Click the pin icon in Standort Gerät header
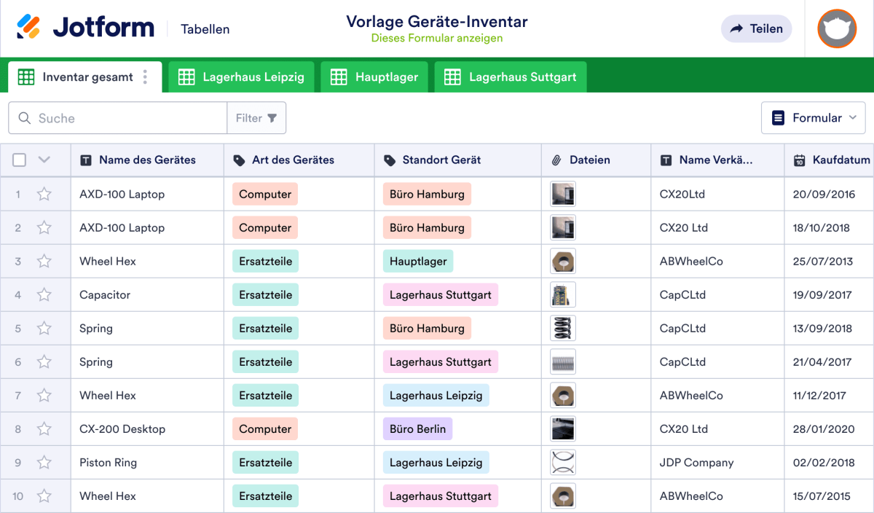The image size is (874, 513). coord(390,160)
